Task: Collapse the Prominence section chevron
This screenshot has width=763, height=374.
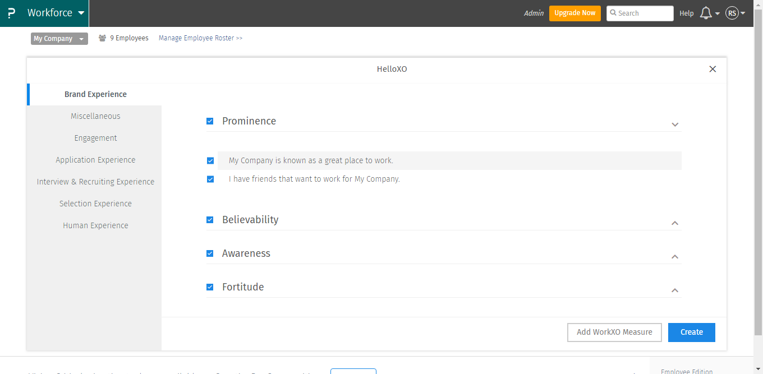Action: click(x=675, y=124)
